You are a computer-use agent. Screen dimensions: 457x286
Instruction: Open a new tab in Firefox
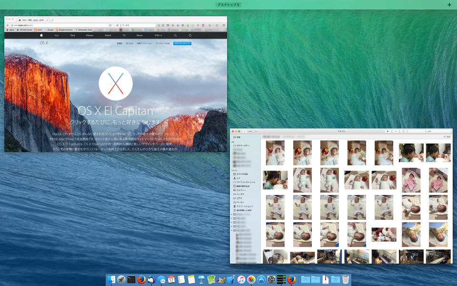tap(52, 20)
